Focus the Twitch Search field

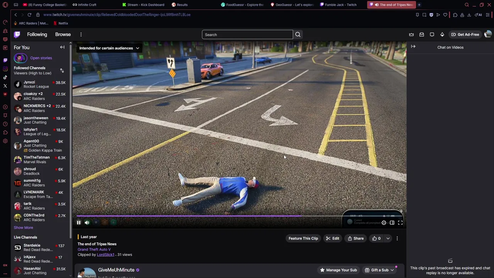(247, 35)
